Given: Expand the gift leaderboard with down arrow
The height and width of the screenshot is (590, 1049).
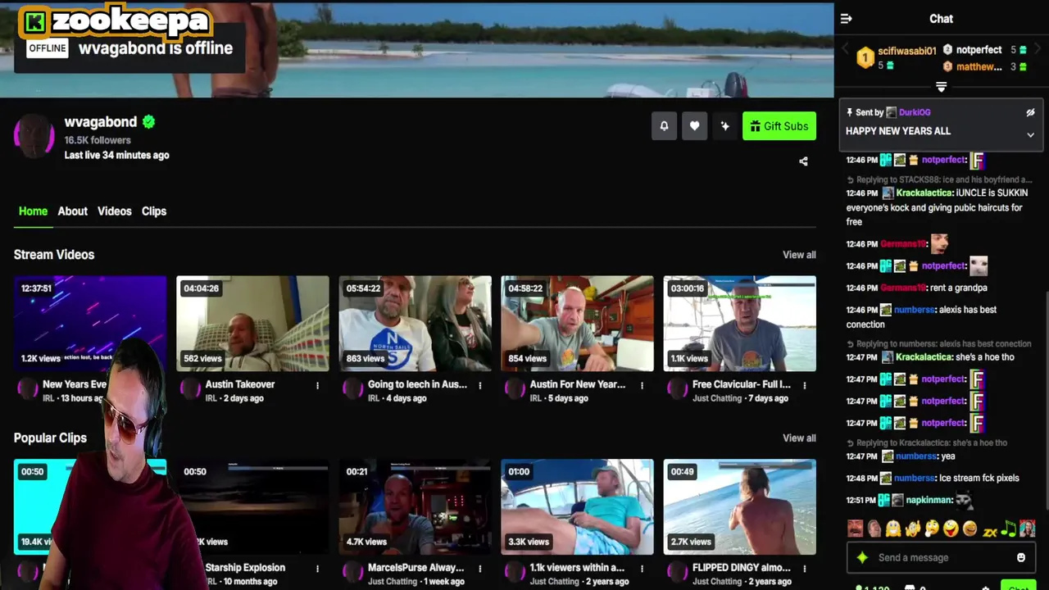Looking at the screenshot, I should (941, 87).
